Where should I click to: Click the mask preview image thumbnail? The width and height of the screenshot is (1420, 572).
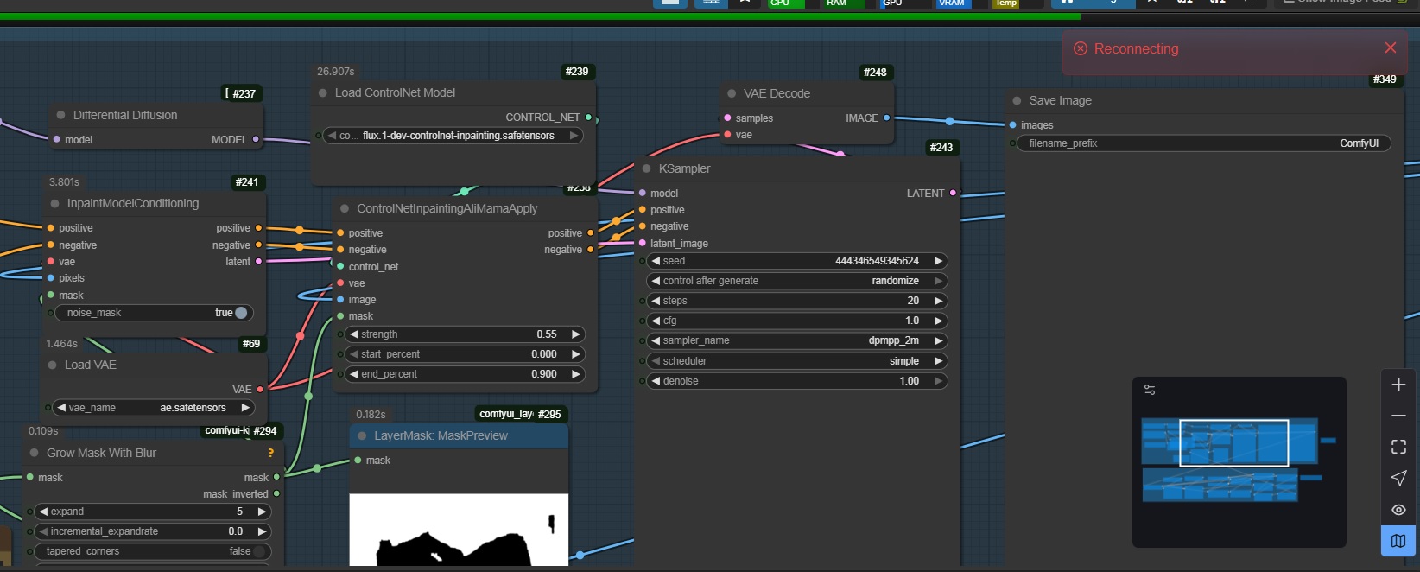[x=459, y=530]
